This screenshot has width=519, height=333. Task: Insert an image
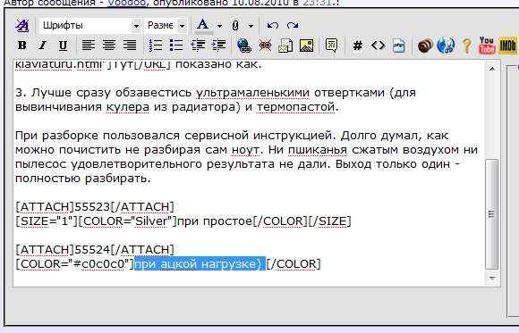(x=307, y=46)
